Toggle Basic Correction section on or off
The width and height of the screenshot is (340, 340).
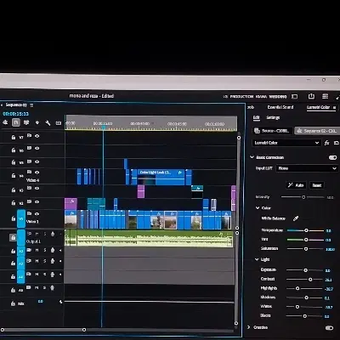tap(332, 157)
